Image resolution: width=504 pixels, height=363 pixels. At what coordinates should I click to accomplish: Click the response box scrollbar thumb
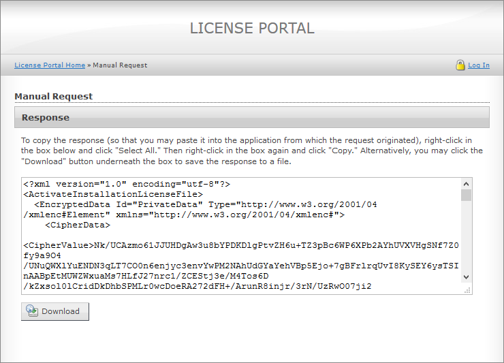click(x=466, y=195)
